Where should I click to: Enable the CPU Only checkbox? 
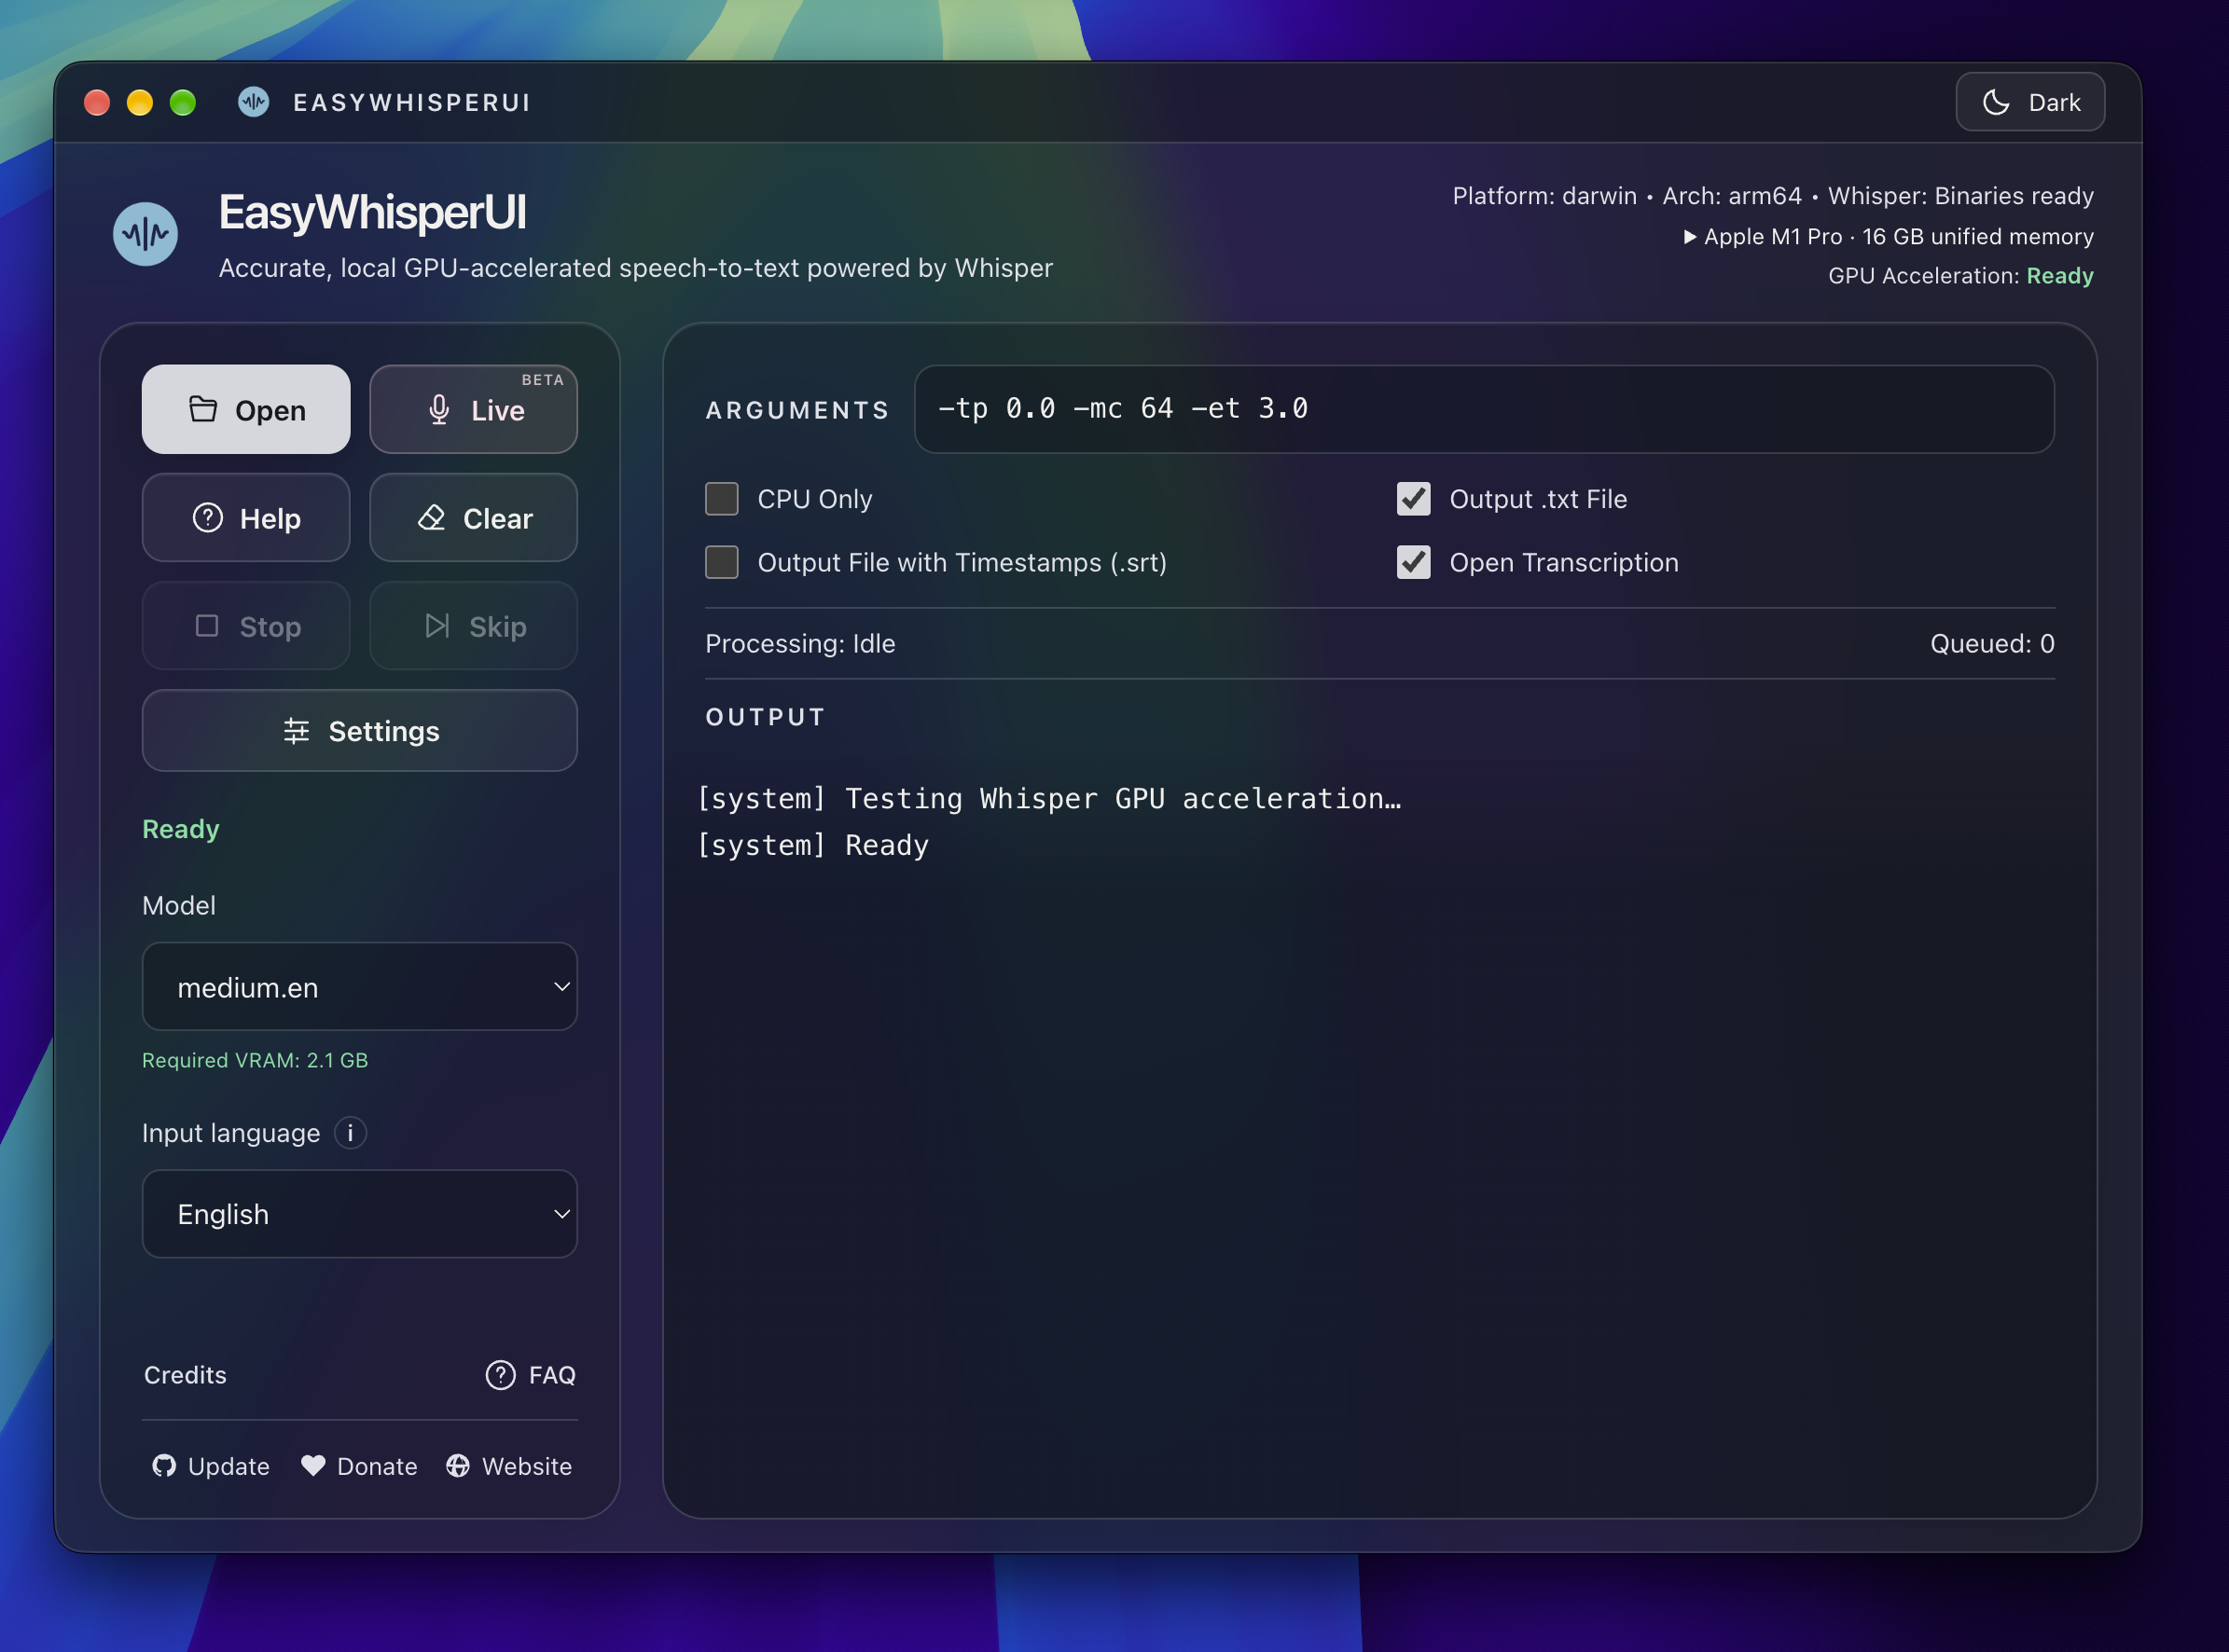pyautogui.click(x=721, y=499)
